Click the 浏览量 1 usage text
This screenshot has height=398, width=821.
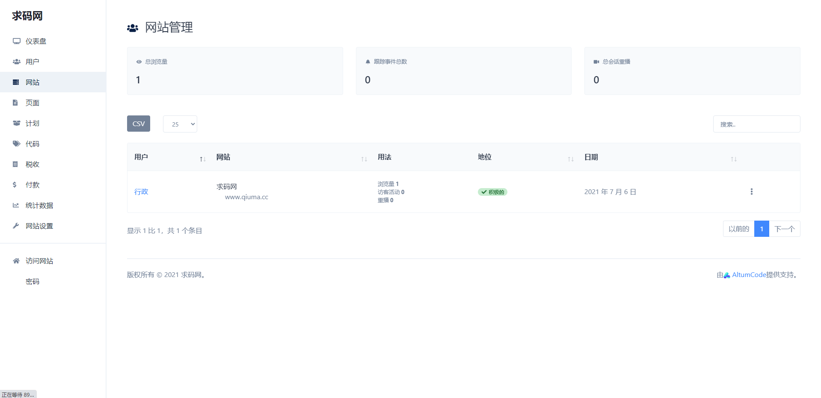click(x=388, y=184)
